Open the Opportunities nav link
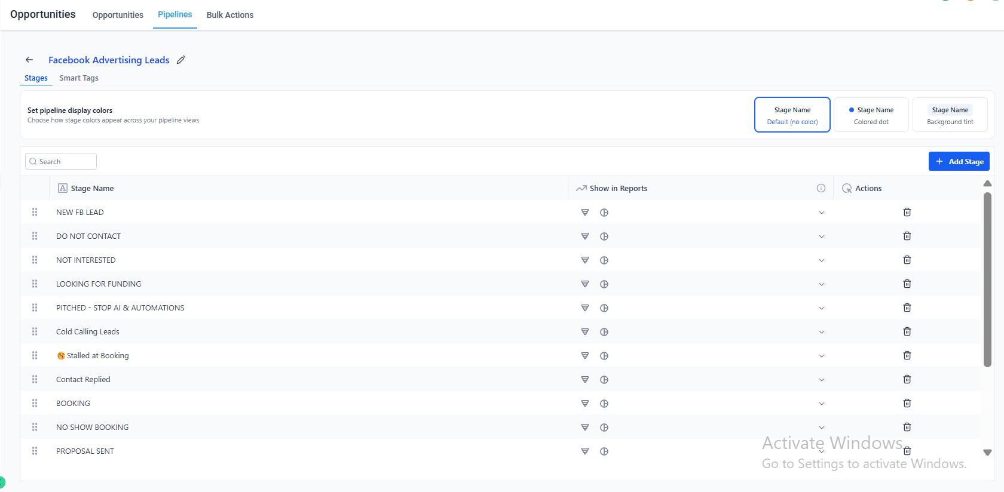 [118, 15]
